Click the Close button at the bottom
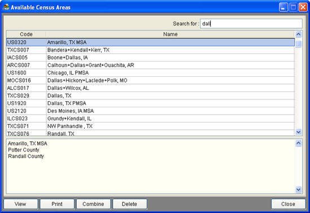 click(x=288, y=204)
